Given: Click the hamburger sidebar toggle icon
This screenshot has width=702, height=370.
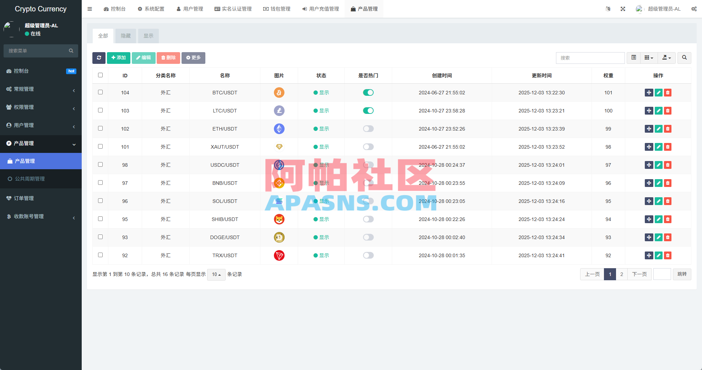Looking at the screenshot, I should coord(90,9).
